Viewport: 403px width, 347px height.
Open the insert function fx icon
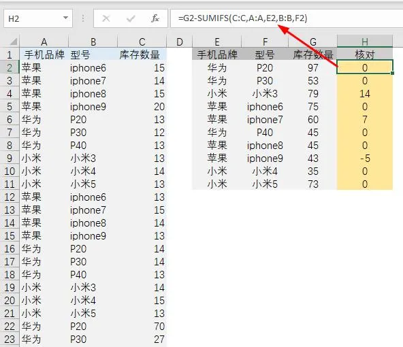(x=155, y=18)
